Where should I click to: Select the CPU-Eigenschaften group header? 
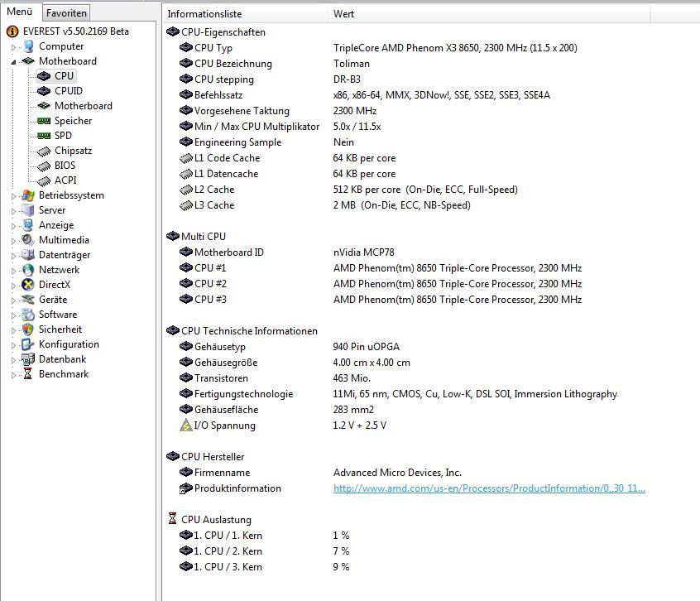tap(223, 32)
